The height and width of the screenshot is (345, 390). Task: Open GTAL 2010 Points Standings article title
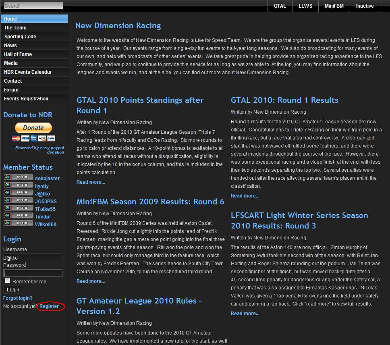point(140,105)
